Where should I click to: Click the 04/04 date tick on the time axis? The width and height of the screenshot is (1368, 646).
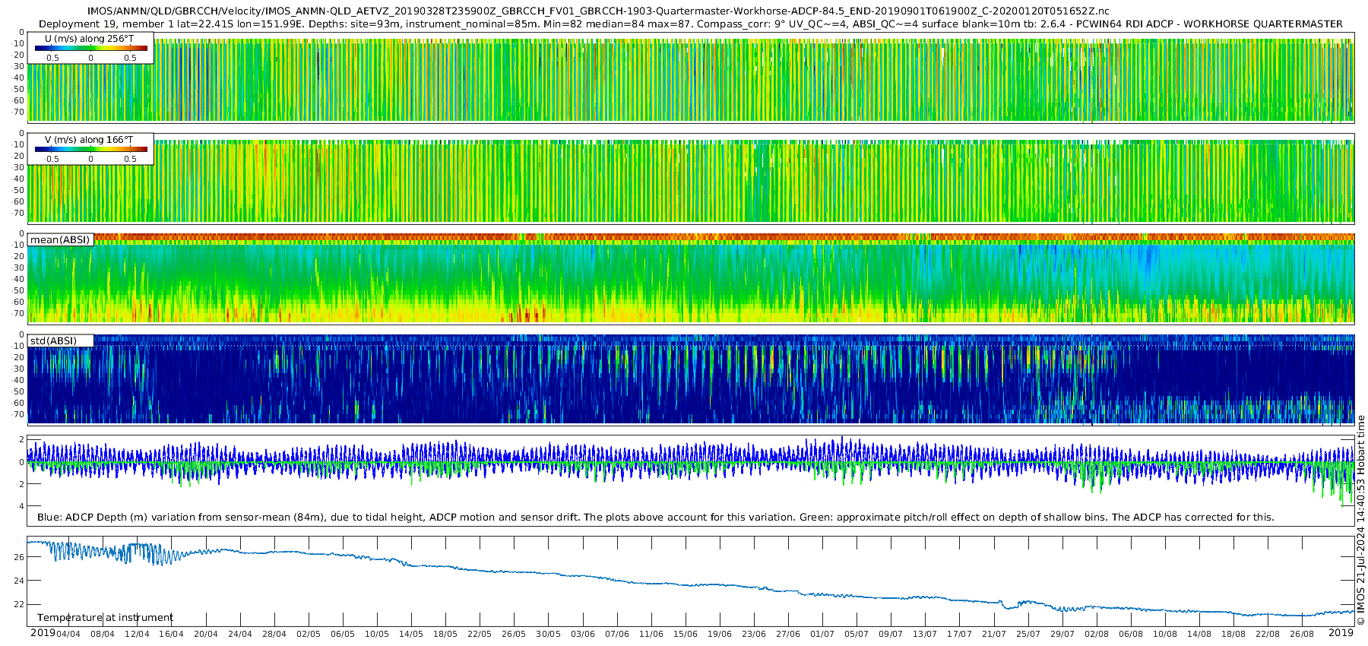(68, 634)
